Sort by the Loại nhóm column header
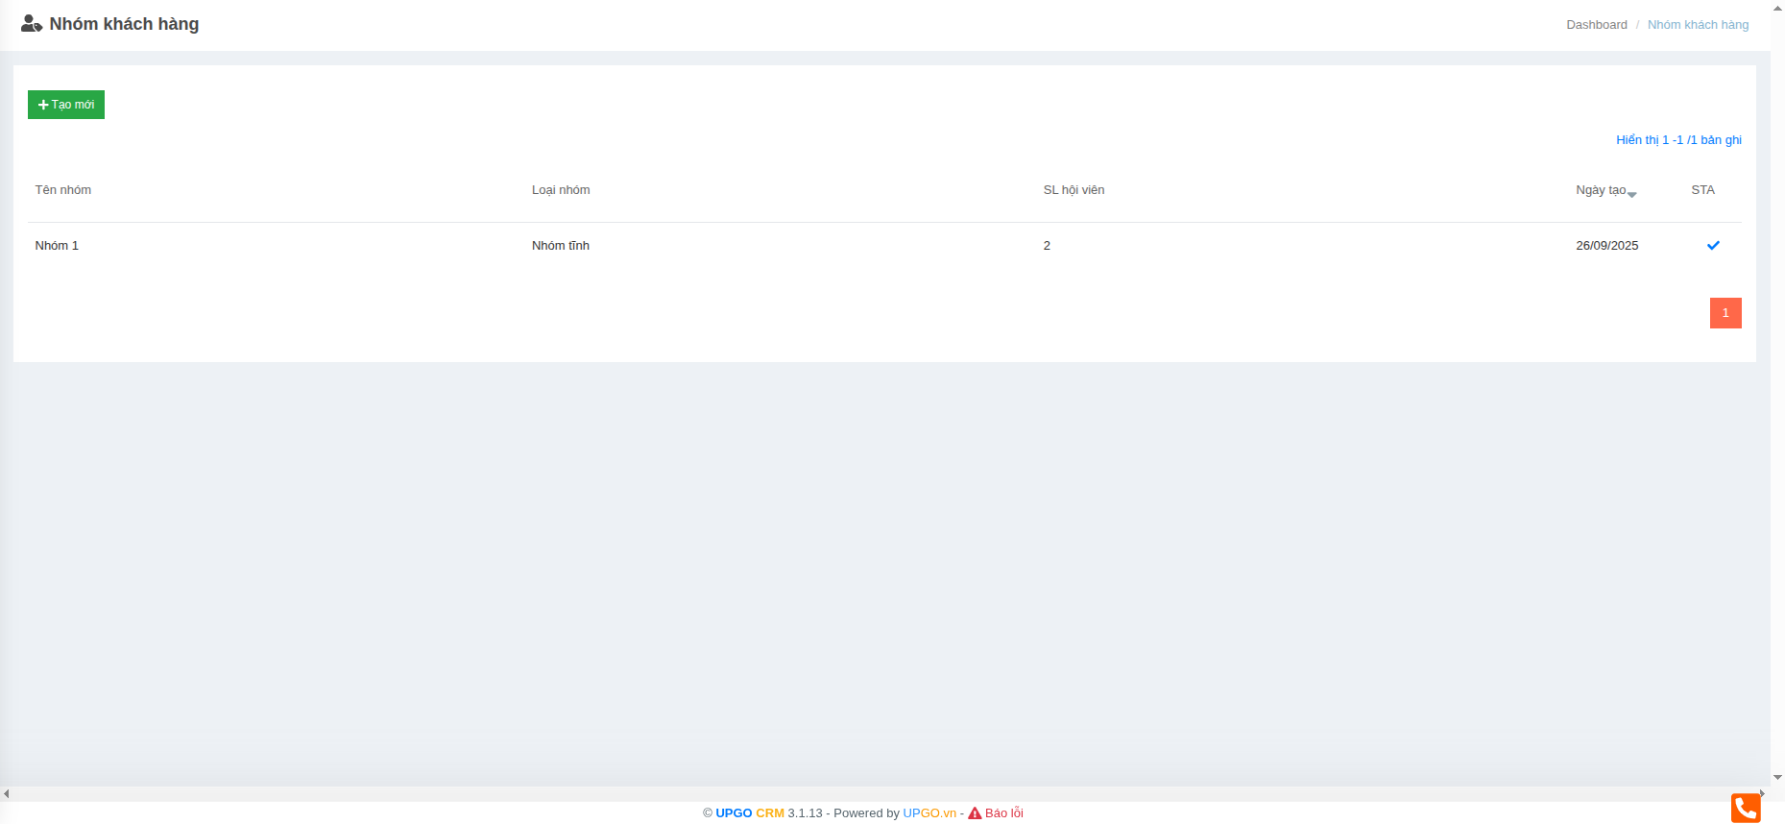 (x=561, y=190)
